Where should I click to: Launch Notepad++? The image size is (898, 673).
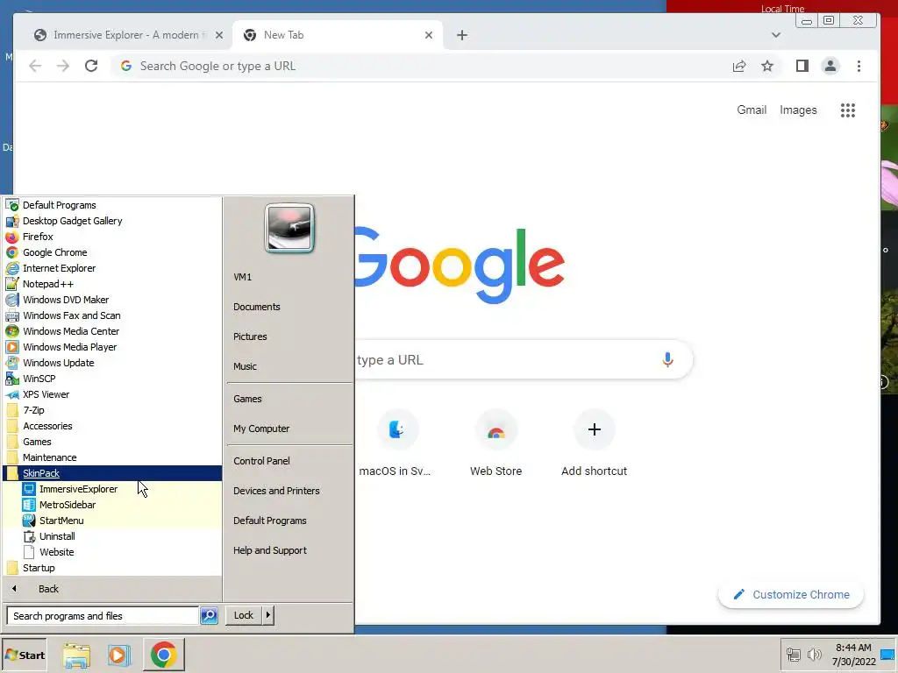[112, 284]
